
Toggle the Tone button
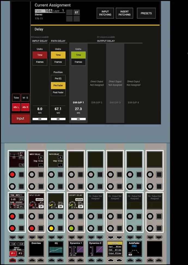tap(16, 98)
